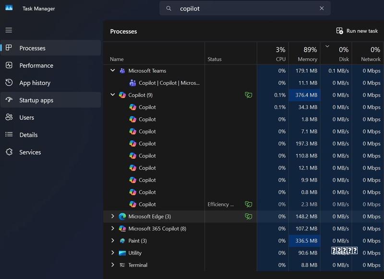Click efficiency mode leaf on Copilot (9)
Screen dimensions: 384x279
[x=248, y=95]
